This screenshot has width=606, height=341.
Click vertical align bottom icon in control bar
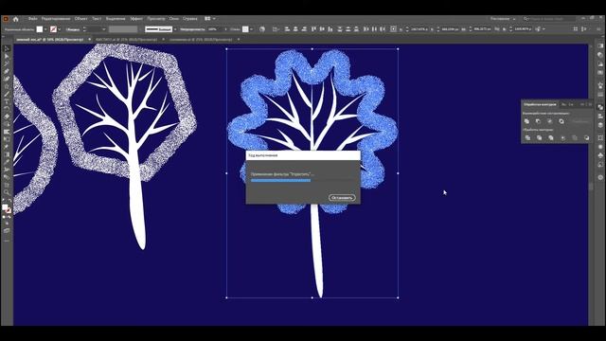330,29
